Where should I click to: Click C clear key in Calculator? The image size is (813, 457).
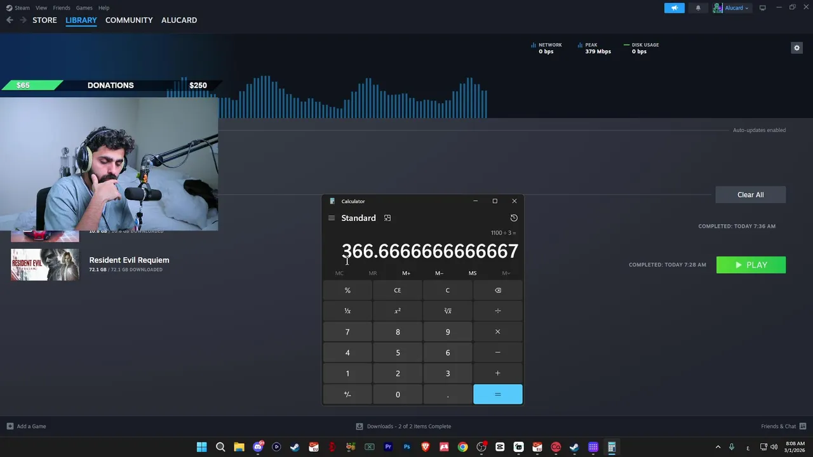coord(448,291)
